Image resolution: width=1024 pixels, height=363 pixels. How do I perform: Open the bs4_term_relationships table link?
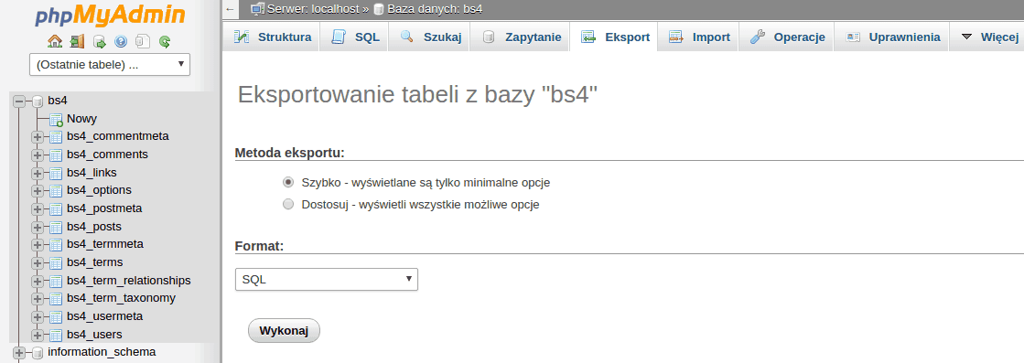coord(129,280)
